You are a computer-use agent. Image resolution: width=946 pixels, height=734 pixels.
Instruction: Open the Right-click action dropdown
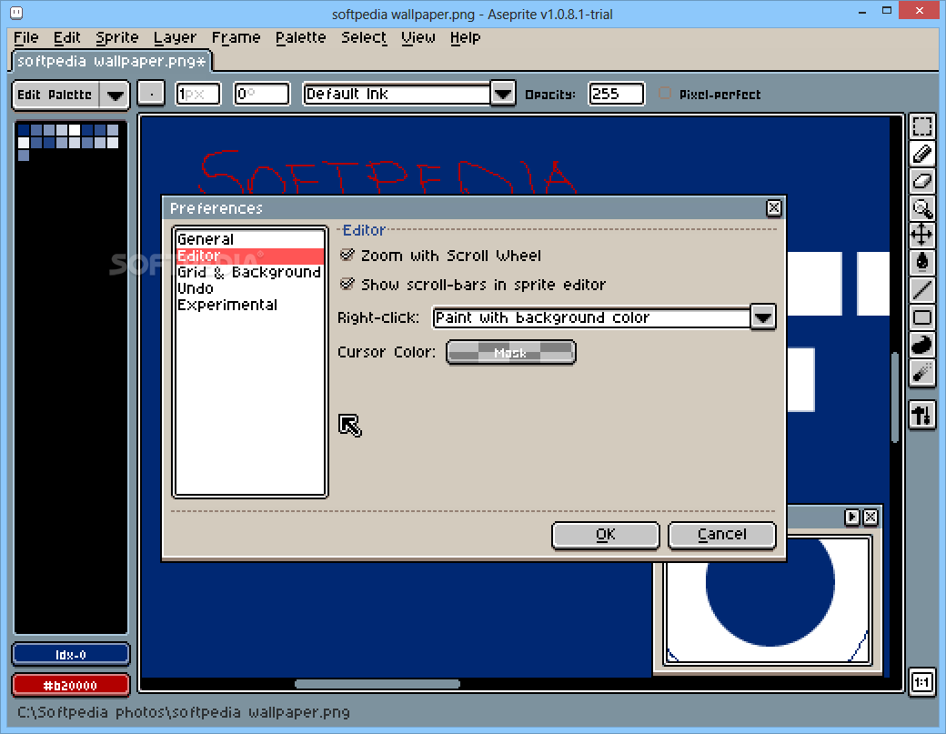point(763,317)
